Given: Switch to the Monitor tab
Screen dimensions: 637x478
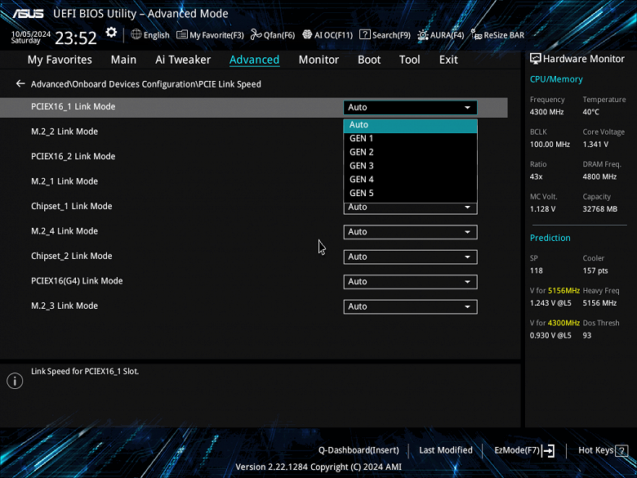Looking at the screenshot, I should tap(318, 60).
